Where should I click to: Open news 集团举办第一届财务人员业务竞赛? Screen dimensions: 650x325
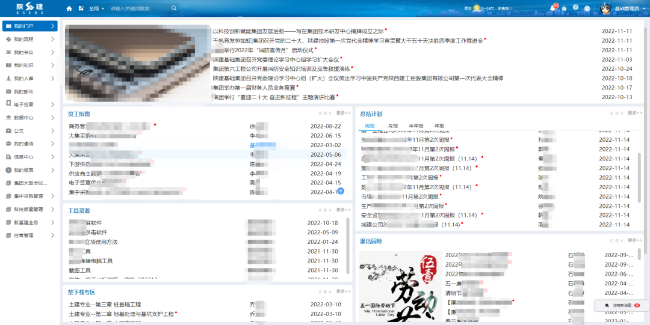pos(254,88)
